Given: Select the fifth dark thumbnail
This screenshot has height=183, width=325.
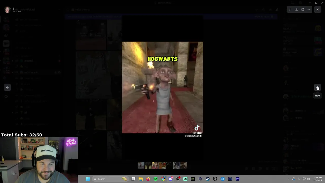Looking at the screenshot, I should [x=169, y=165].
